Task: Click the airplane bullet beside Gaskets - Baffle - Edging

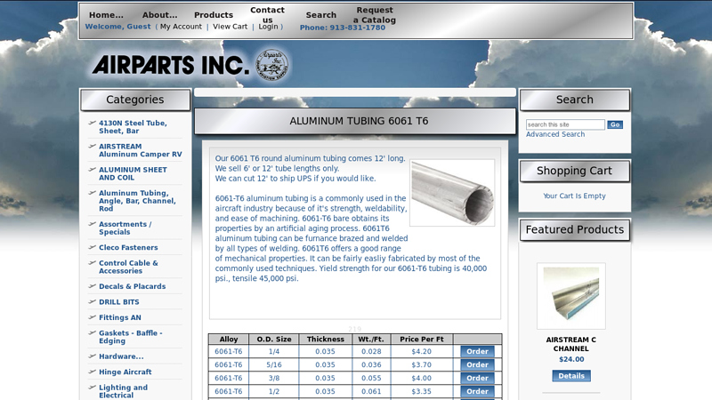Action: click(x=93, y=332)
